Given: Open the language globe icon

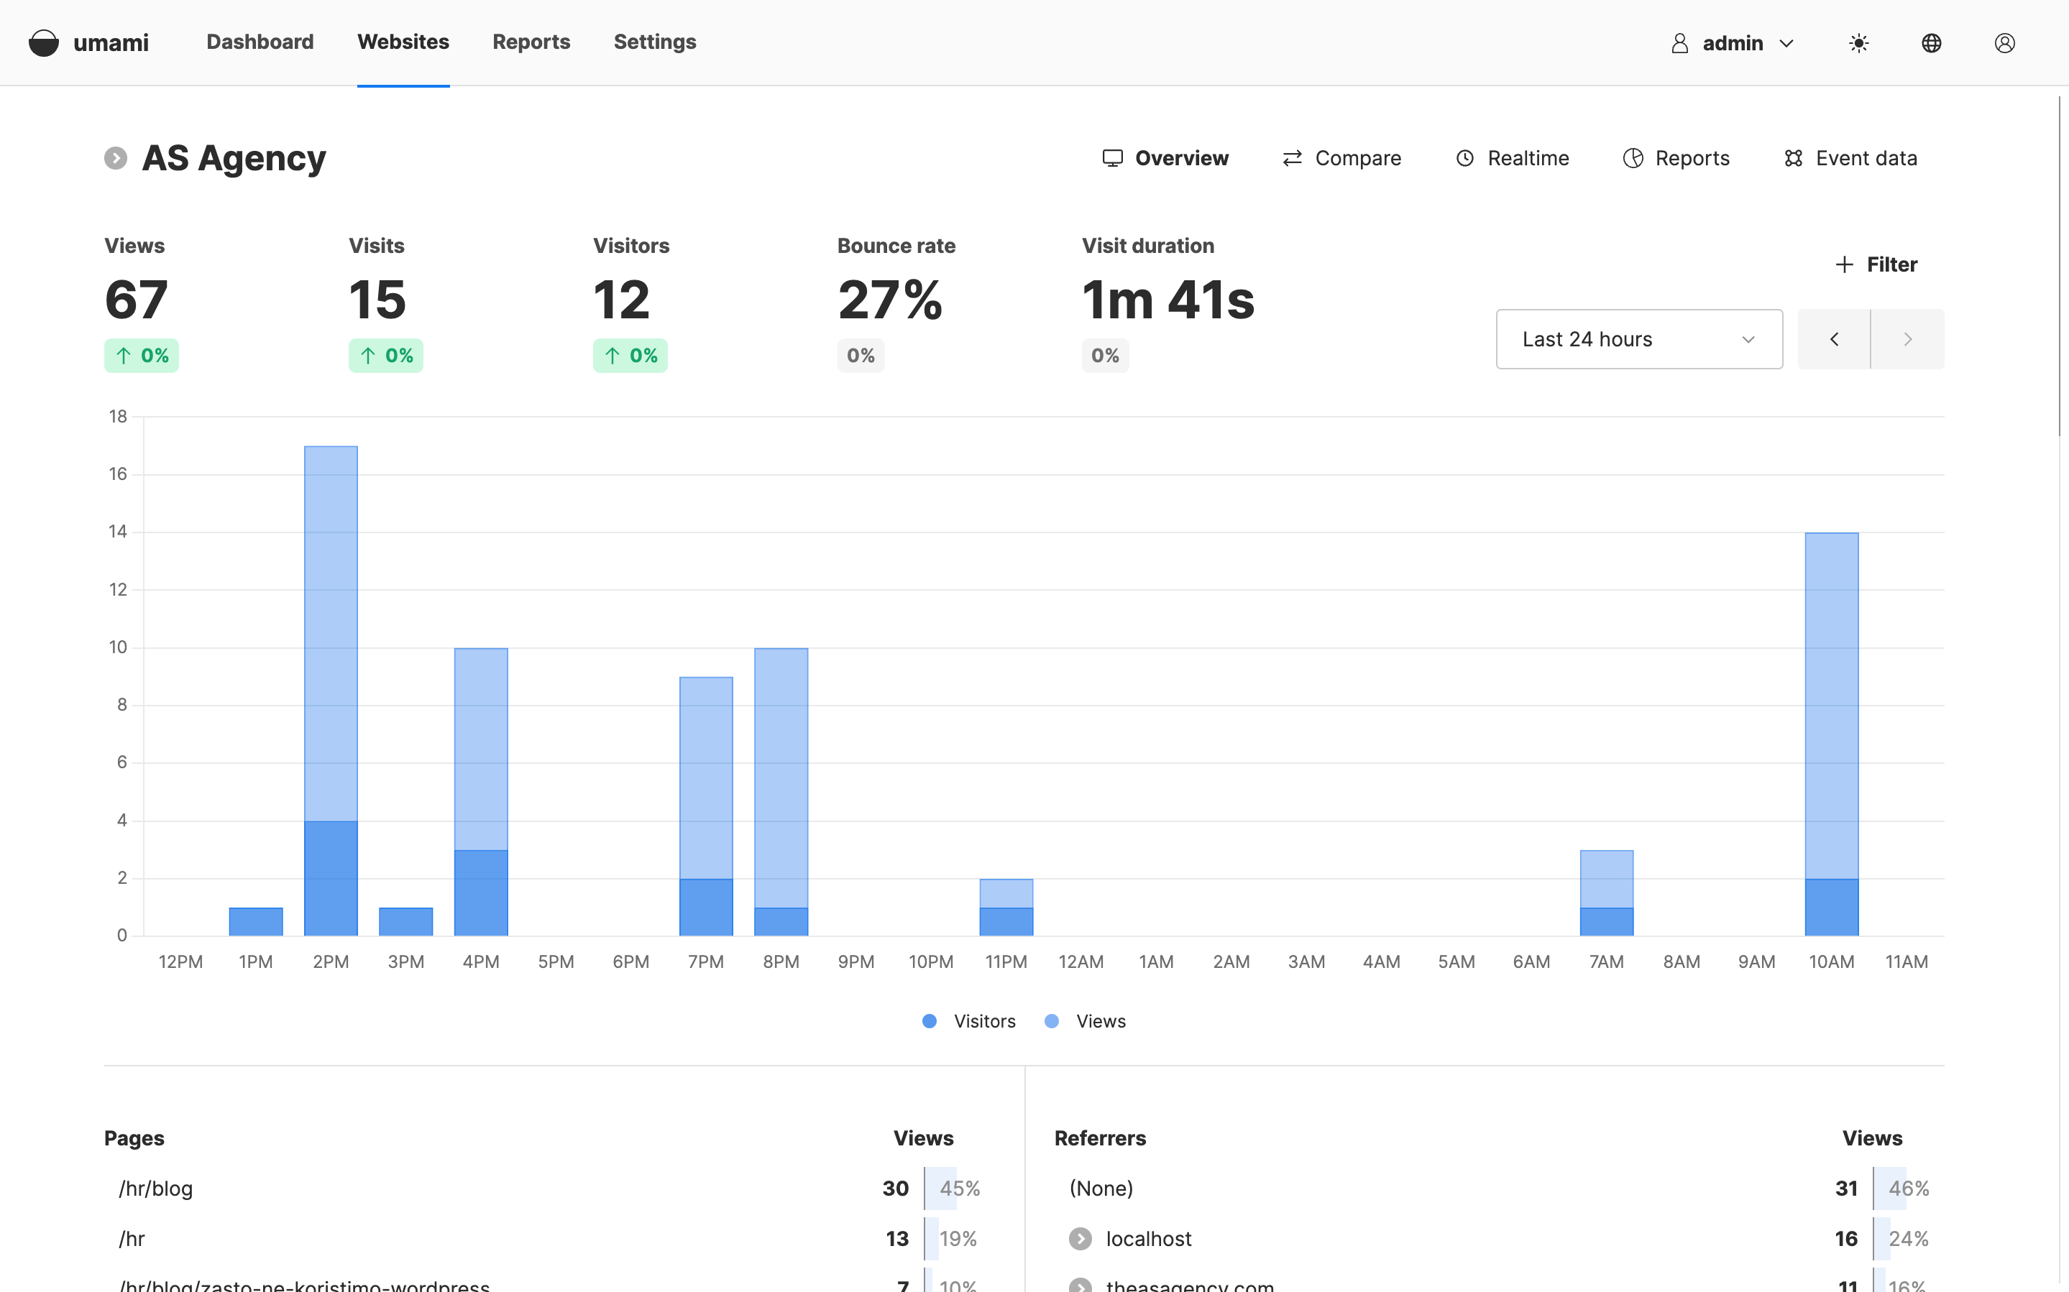Looking at the screenshot, I should click(x=1932, y=42).
